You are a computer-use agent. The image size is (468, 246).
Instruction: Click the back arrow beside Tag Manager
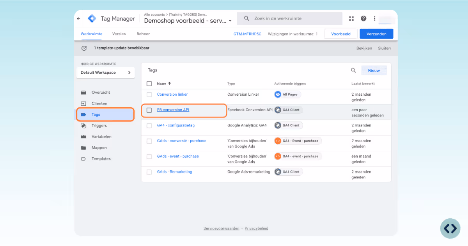tap(78, 19)
